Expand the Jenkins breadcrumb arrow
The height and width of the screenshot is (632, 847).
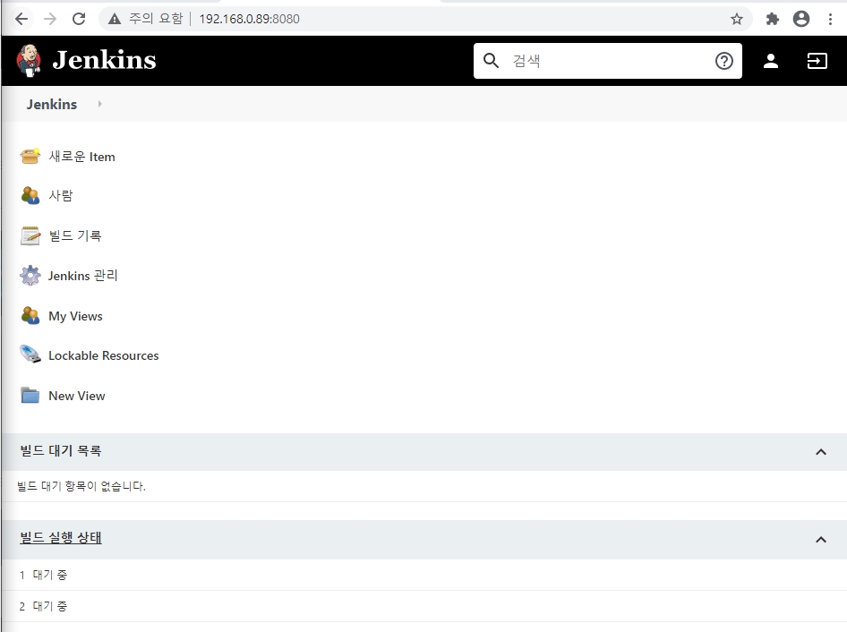pos(100,104)
